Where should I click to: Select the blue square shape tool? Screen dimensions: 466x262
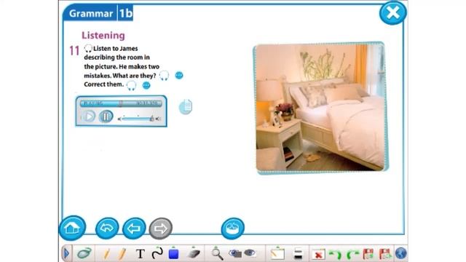pos(173,253)
